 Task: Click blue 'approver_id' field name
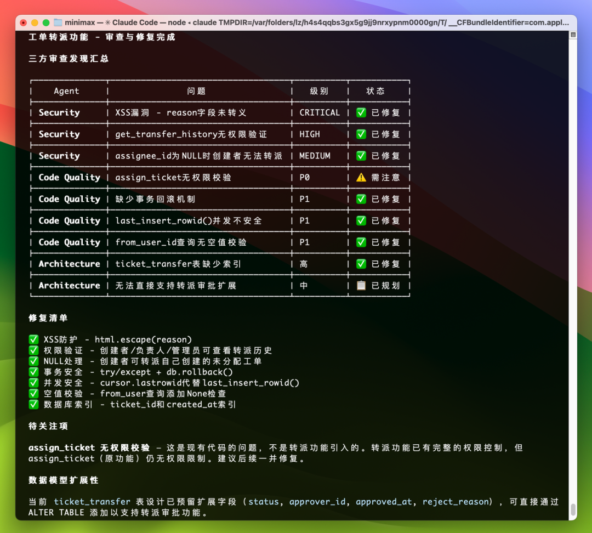317,502
